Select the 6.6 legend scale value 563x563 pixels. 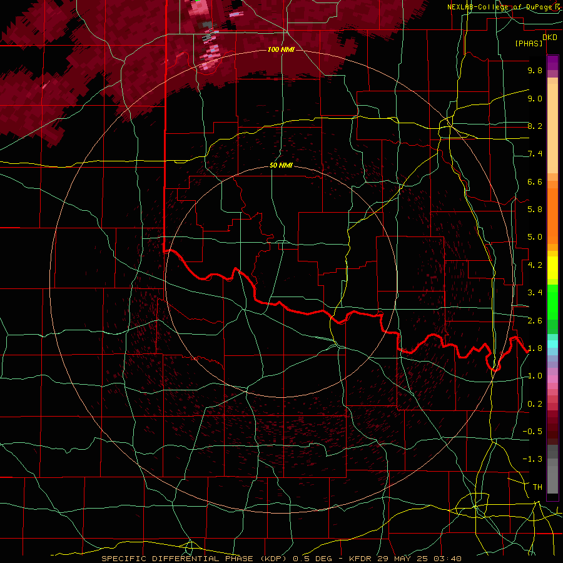[535, 181]
